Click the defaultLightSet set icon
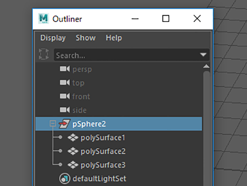Image resolution: width=247 pixels, height=186 pixels. pyautogui.click(x=64, y=179)
